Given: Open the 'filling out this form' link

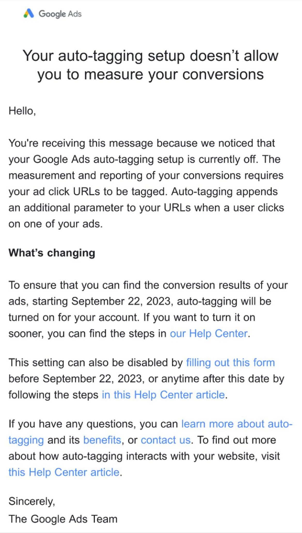Looking at the screenshot, I should coord(230,362).
